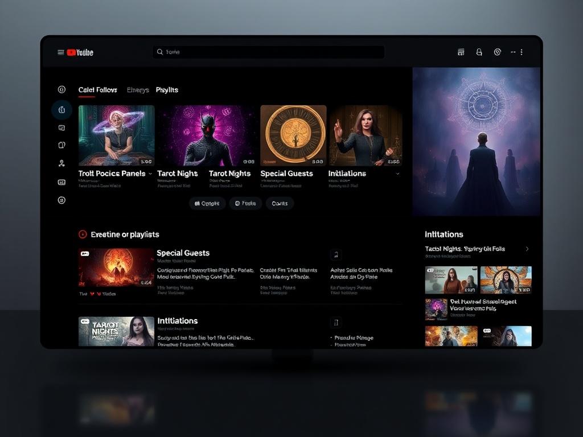This screenshot has width=583, height=437.
Task: Expand the chevron beside Initiations playlist title
Action: (x=397, y=174)
